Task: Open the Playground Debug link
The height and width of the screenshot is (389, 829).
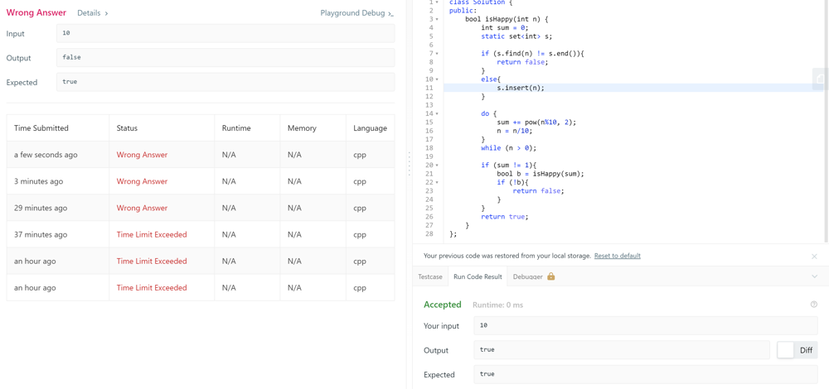Action: click(352, 13)
